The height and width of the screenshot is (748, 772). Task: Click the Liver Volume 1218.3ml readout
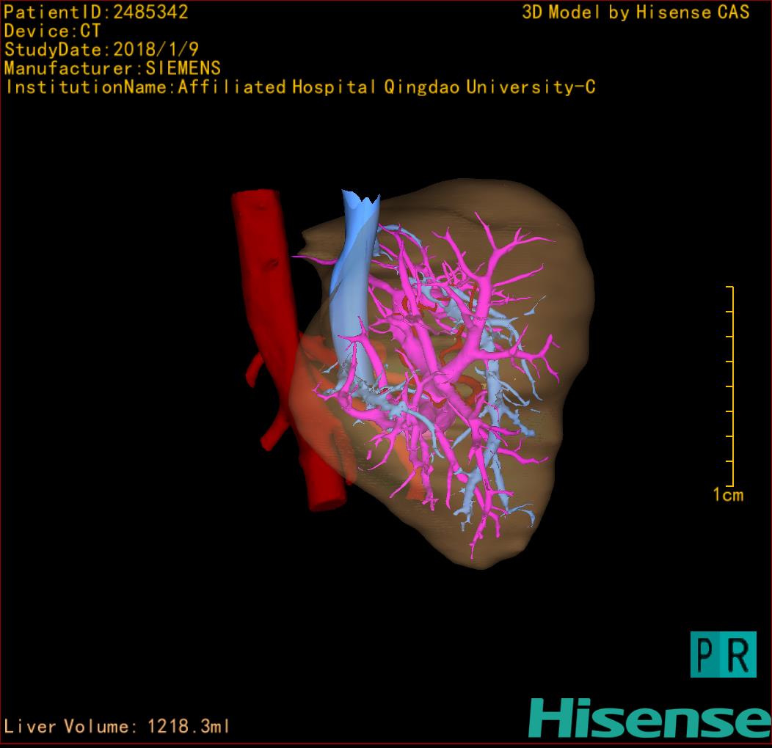(x=117, y=727)
